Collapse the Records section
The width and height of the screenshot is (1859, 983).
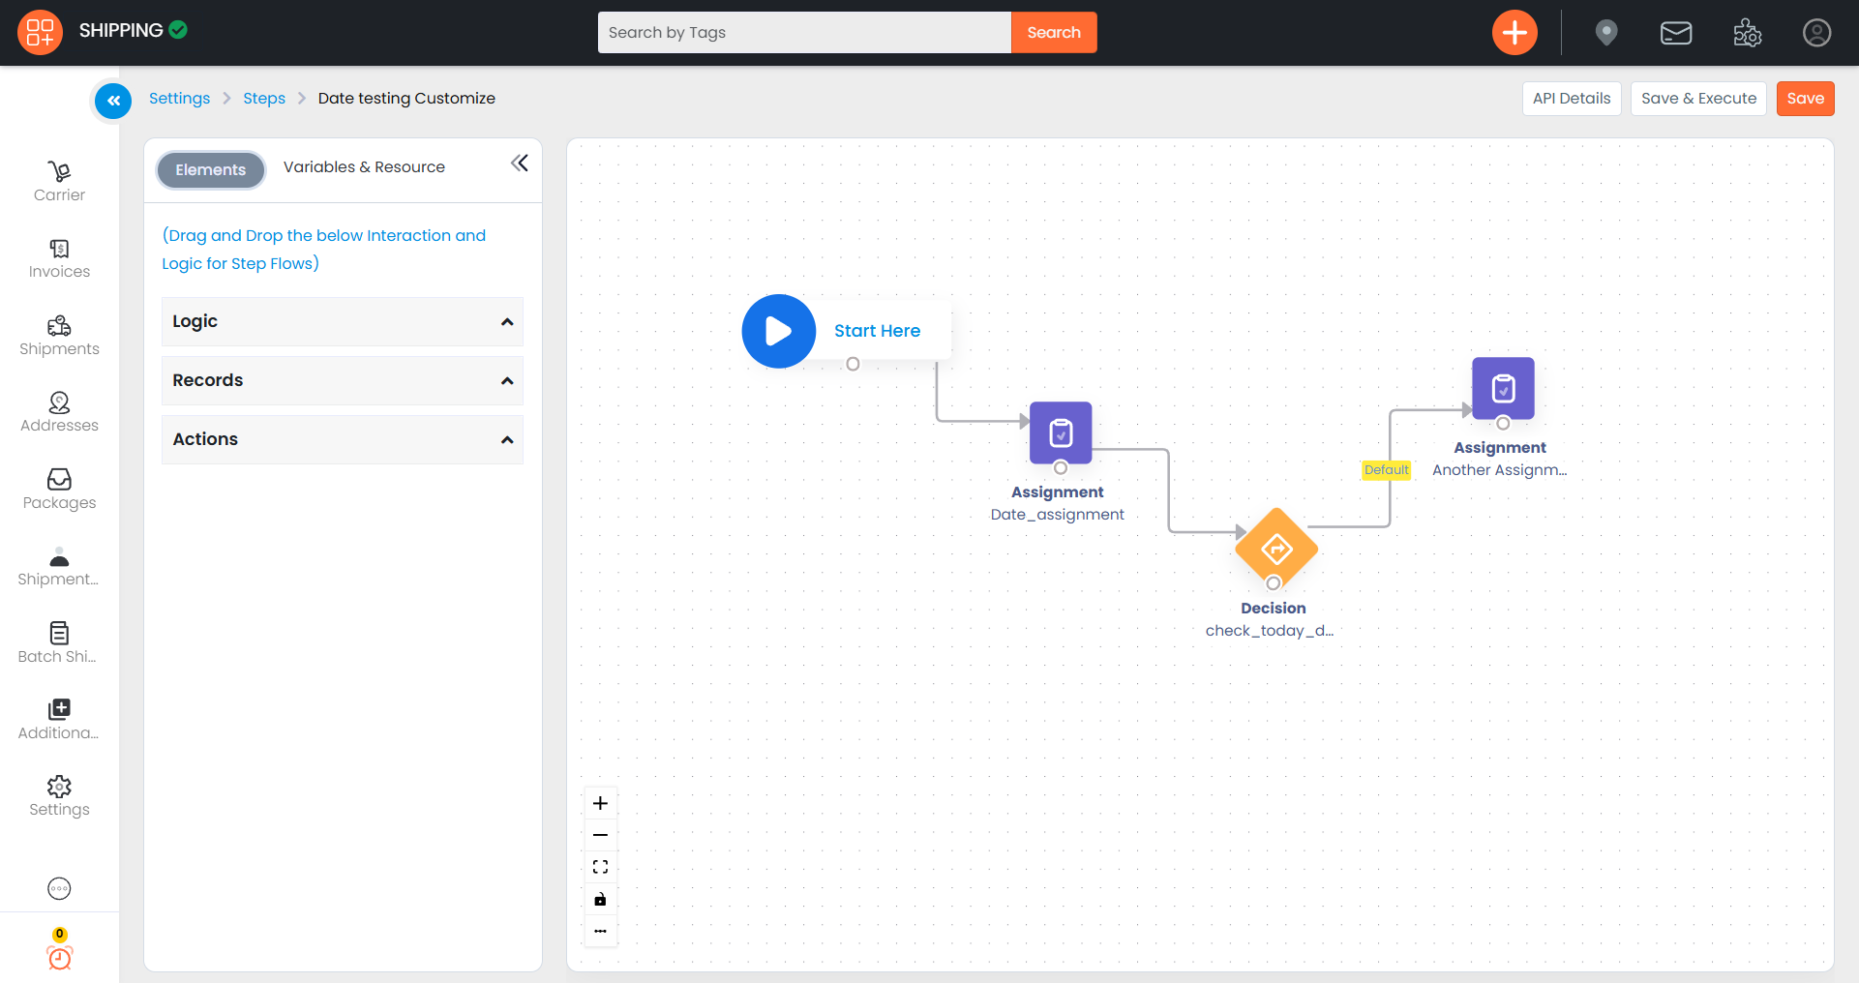[x=343, y=380]
